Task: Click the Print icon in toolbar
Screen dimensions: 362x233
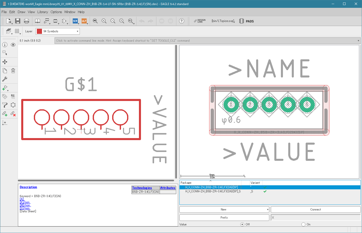Action: (26, 21)
